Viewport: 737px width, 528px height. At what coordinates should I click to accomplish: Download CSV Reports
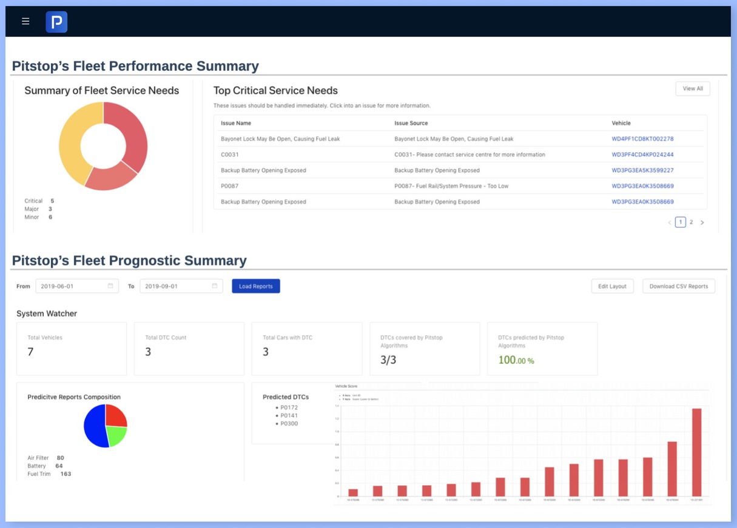point(679,286)
